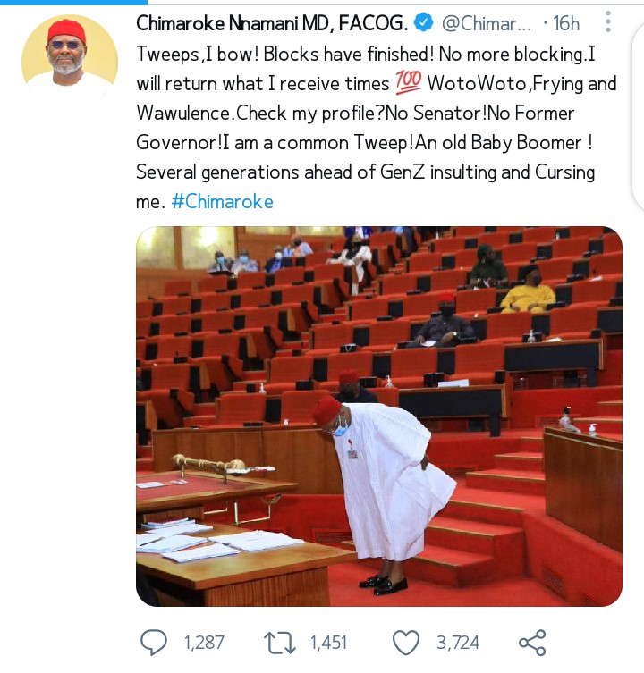Like the tweet with the heart icon
The height and width of the screenshot is (673, 644).
point(406,642)
